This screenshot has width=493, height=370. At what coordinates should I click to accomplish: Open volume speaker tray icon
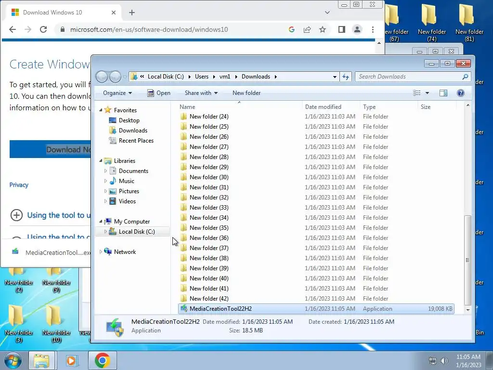coord(444,361)
